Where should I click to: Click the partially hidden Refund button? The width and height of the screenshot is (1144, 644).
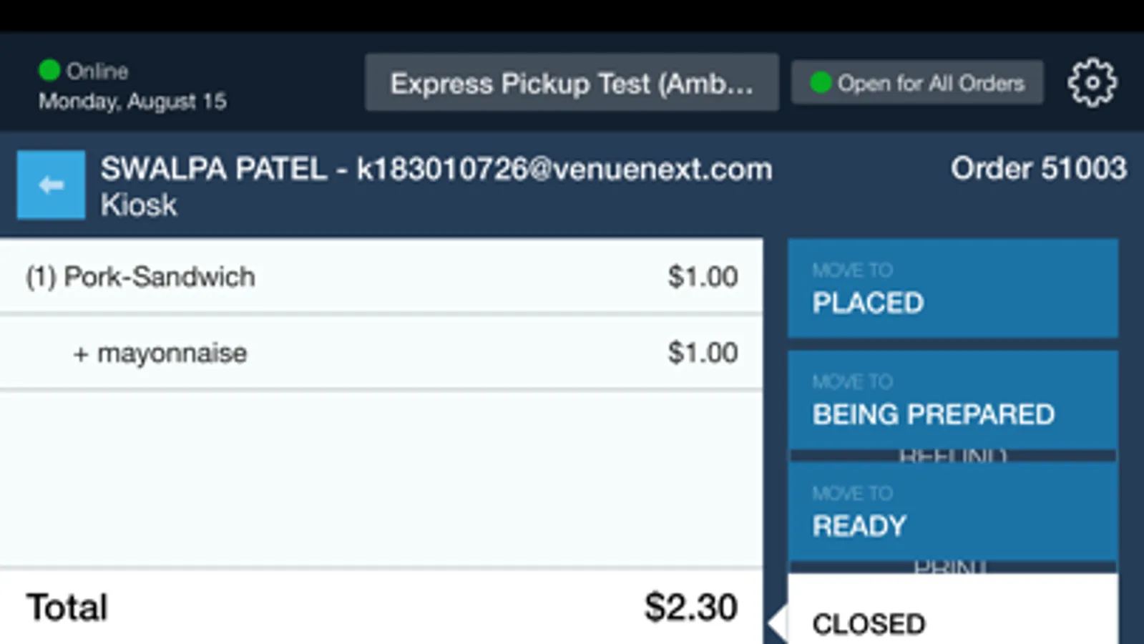952,455
